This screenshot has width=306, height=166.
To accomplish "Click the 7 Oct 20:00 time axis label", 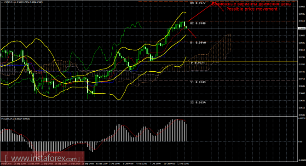I will tap(156, 164).
